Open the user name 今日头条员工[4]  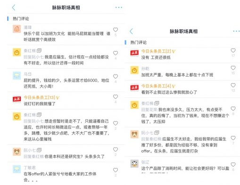tap(156, 86)
